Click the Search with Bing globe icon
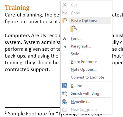The width and height of the screenshot is (123, 117). click(x=65, y=93)
